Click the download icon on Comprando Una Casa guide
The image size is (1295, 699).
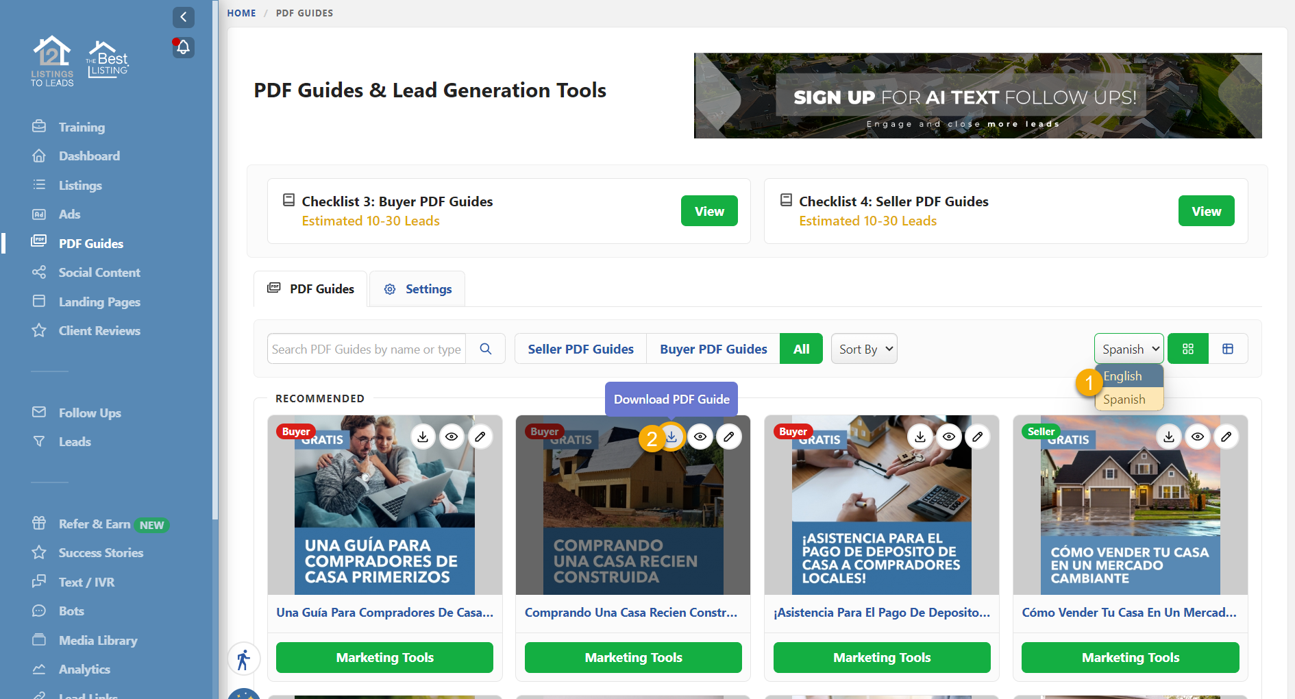671,437
